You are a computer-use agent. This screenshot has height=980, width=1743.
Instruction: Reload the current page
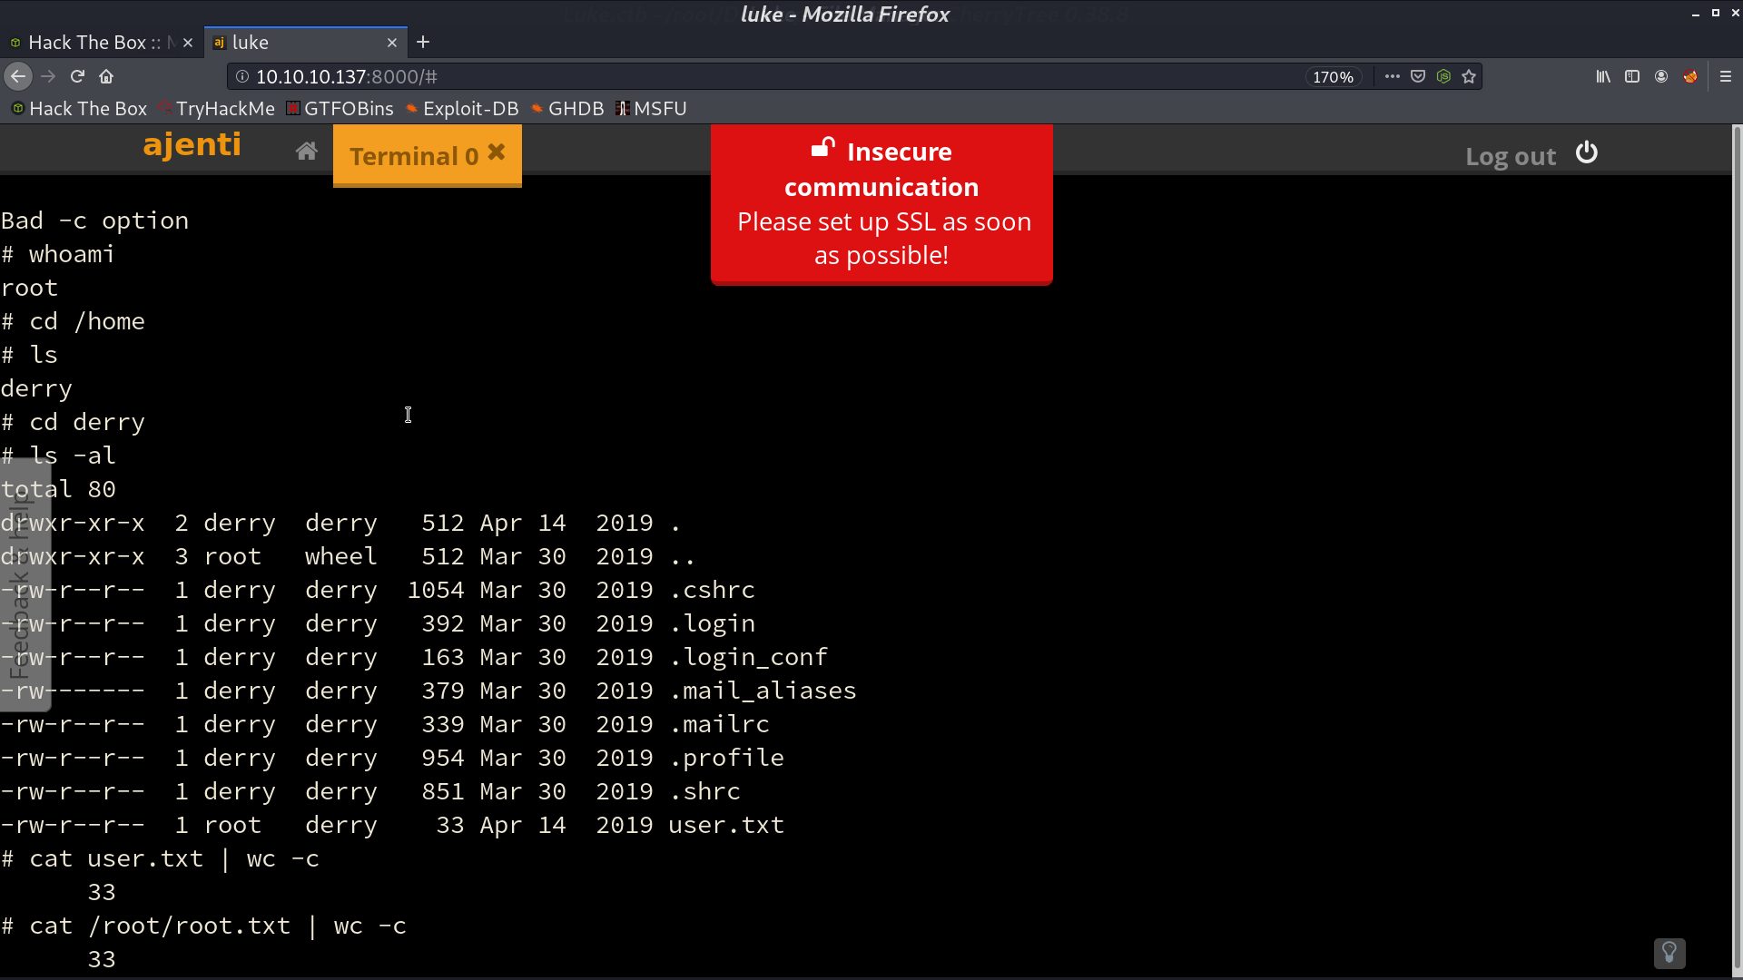(77, 77)
